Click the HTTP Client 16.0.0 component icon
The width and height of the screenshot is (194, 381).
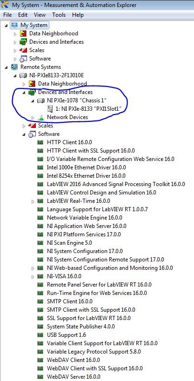point(40,143)
